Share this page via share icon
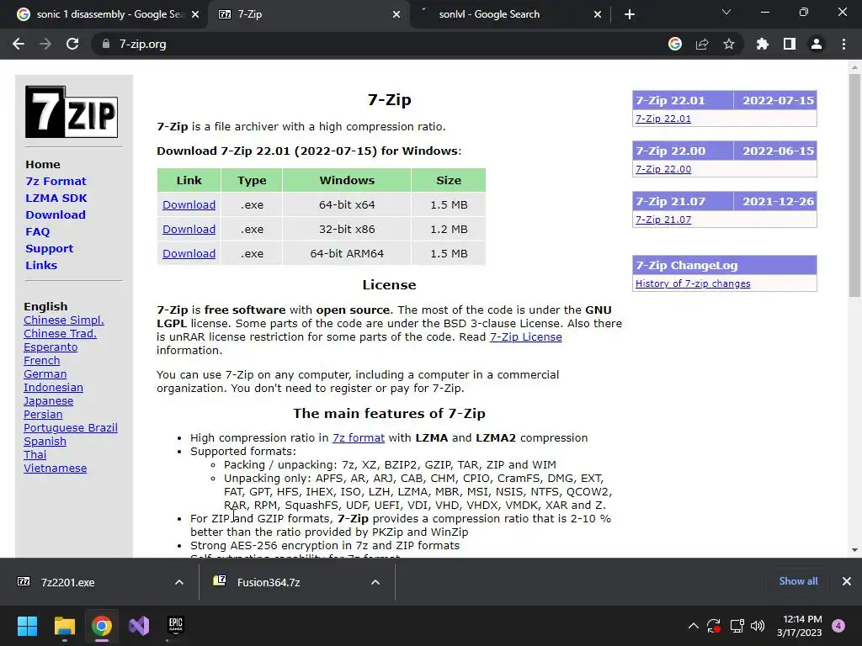The width and height of the screenshot is (862, 646). click(702, 44)
